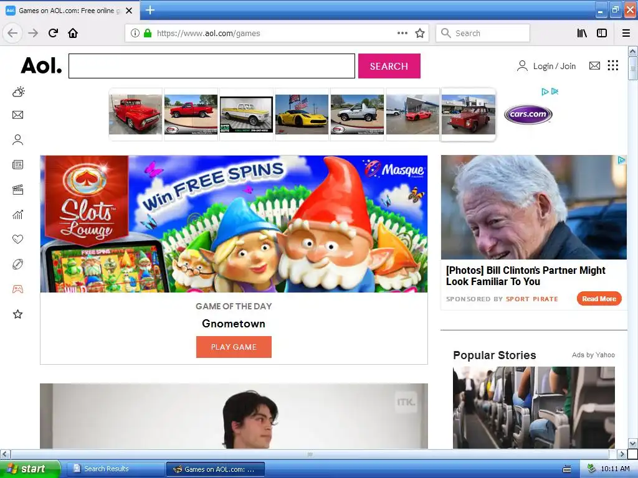
Task: Click the pink SEARCH button
Action: click(389, 66)
